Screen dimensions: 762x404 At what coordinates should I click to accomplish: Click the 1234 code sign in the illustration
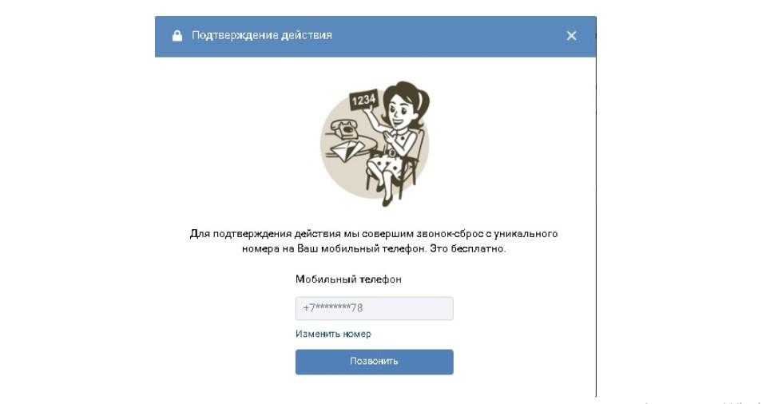click(x=363, y=100)
